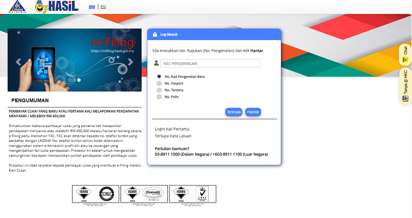Click the ISMS UKAS certification badge
412x218 pixels.
pyautogui.click(x=193, y=194)
